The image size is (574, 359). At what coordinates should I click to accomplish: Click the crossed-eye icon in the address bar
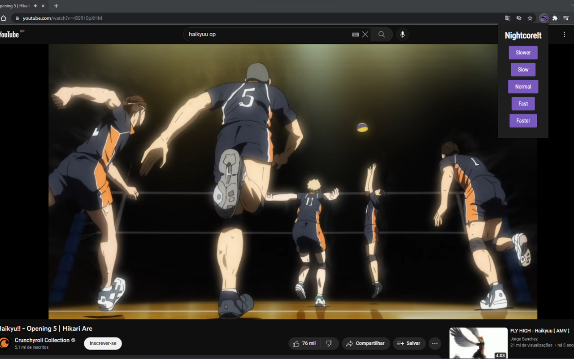tap(519, 18)
